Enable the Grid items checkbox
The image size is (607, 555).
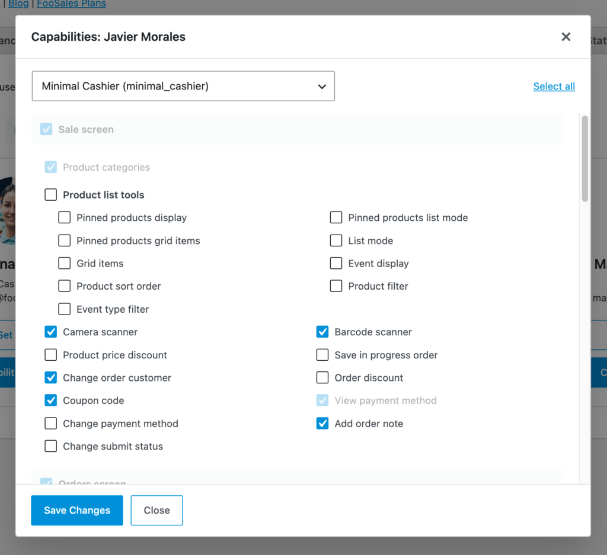[x=64, y=264]
